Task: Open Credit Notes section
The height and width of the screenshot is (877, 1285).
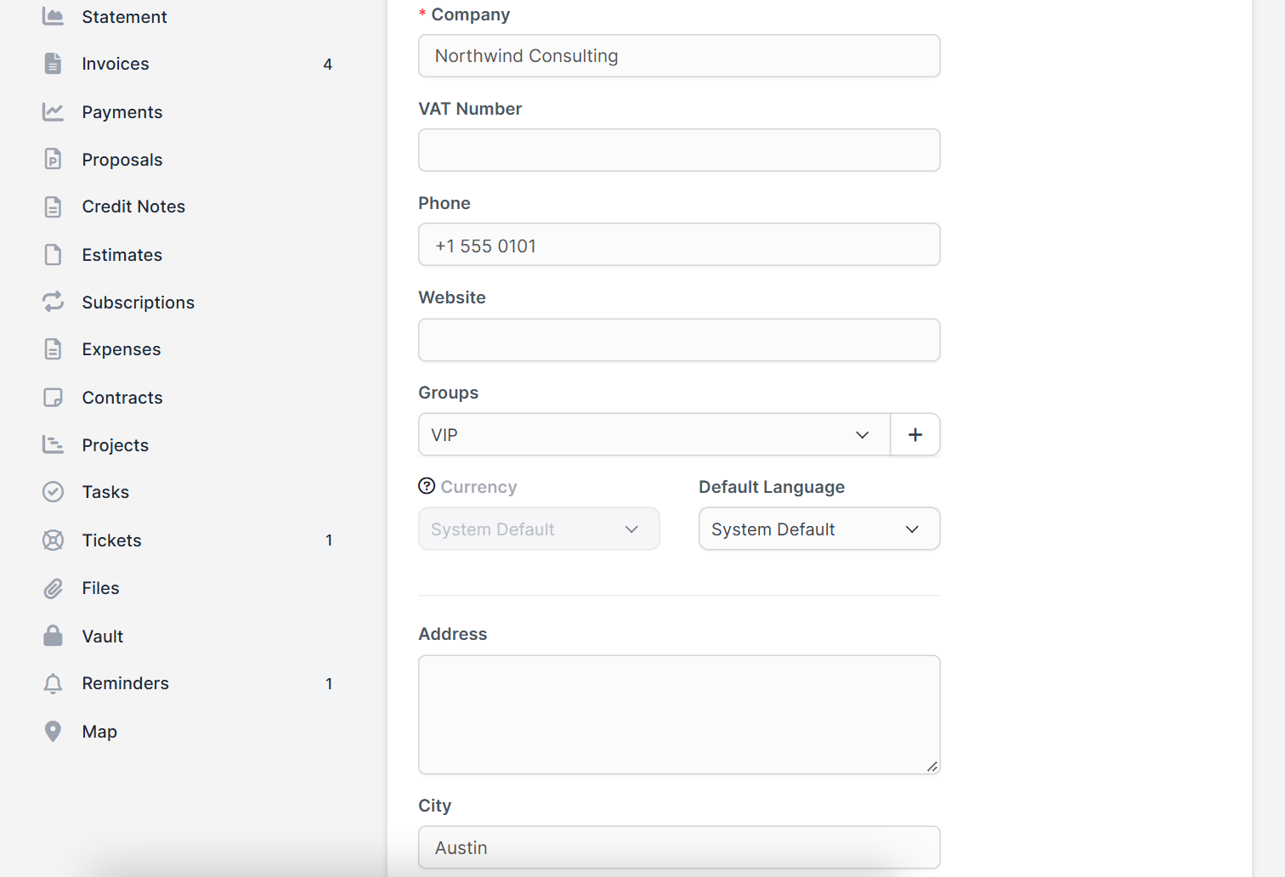Action: pyautogui.click(x=133, y=207)
